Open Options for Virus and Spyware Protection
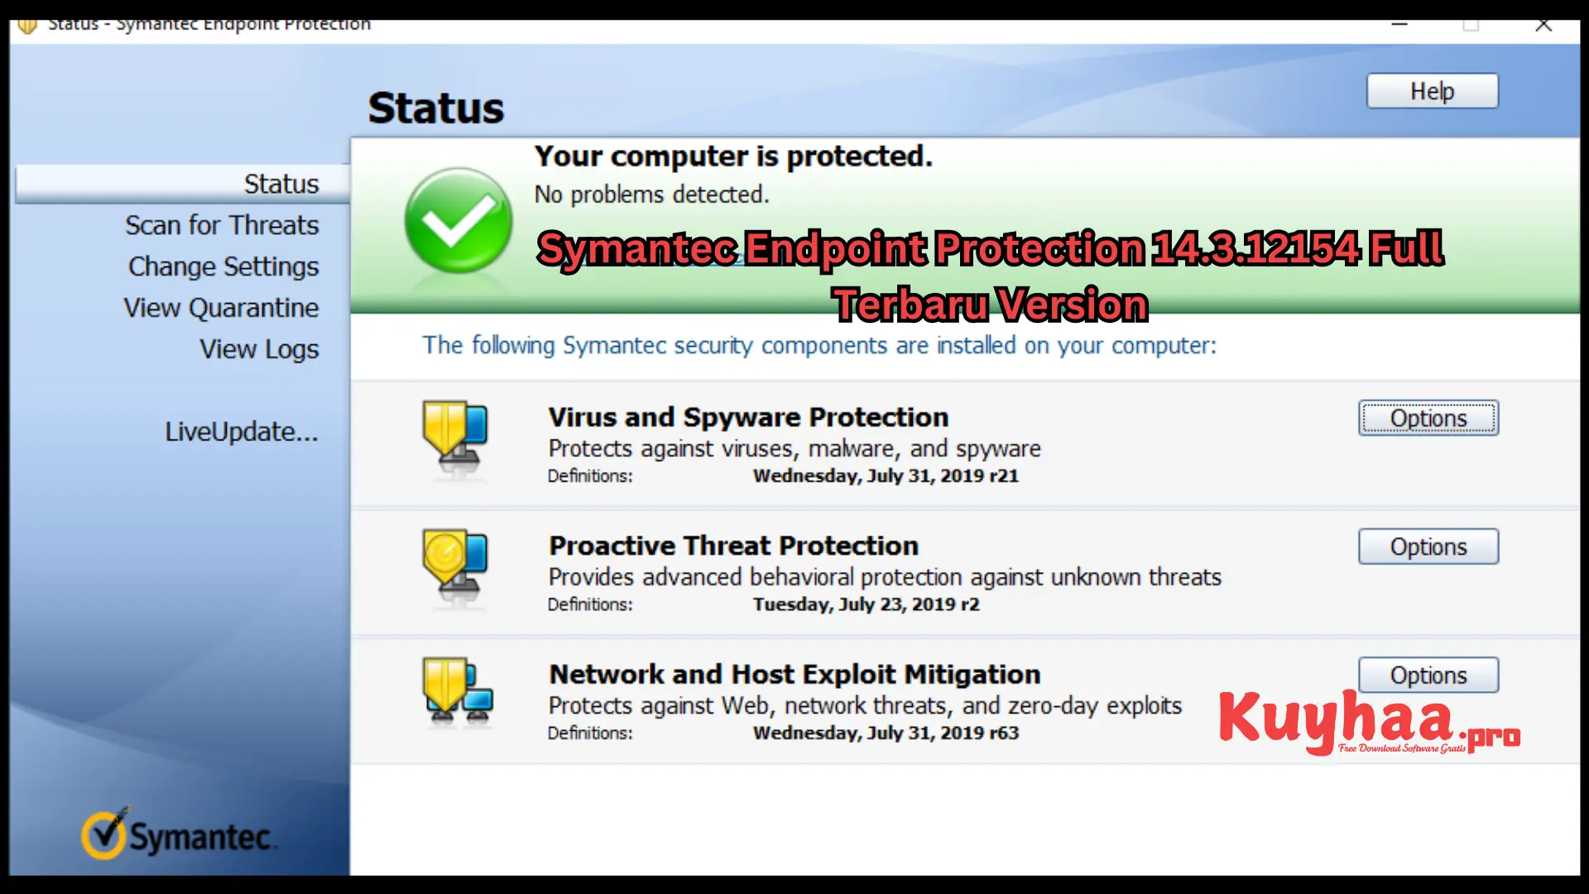This screenshot has height=894, width=1589. point(1428,418)
